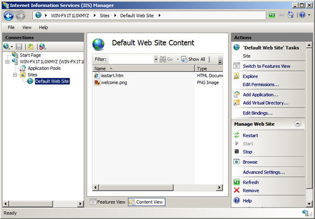
Task: Click the green Restart arrows icon
Action: (237, 135)
